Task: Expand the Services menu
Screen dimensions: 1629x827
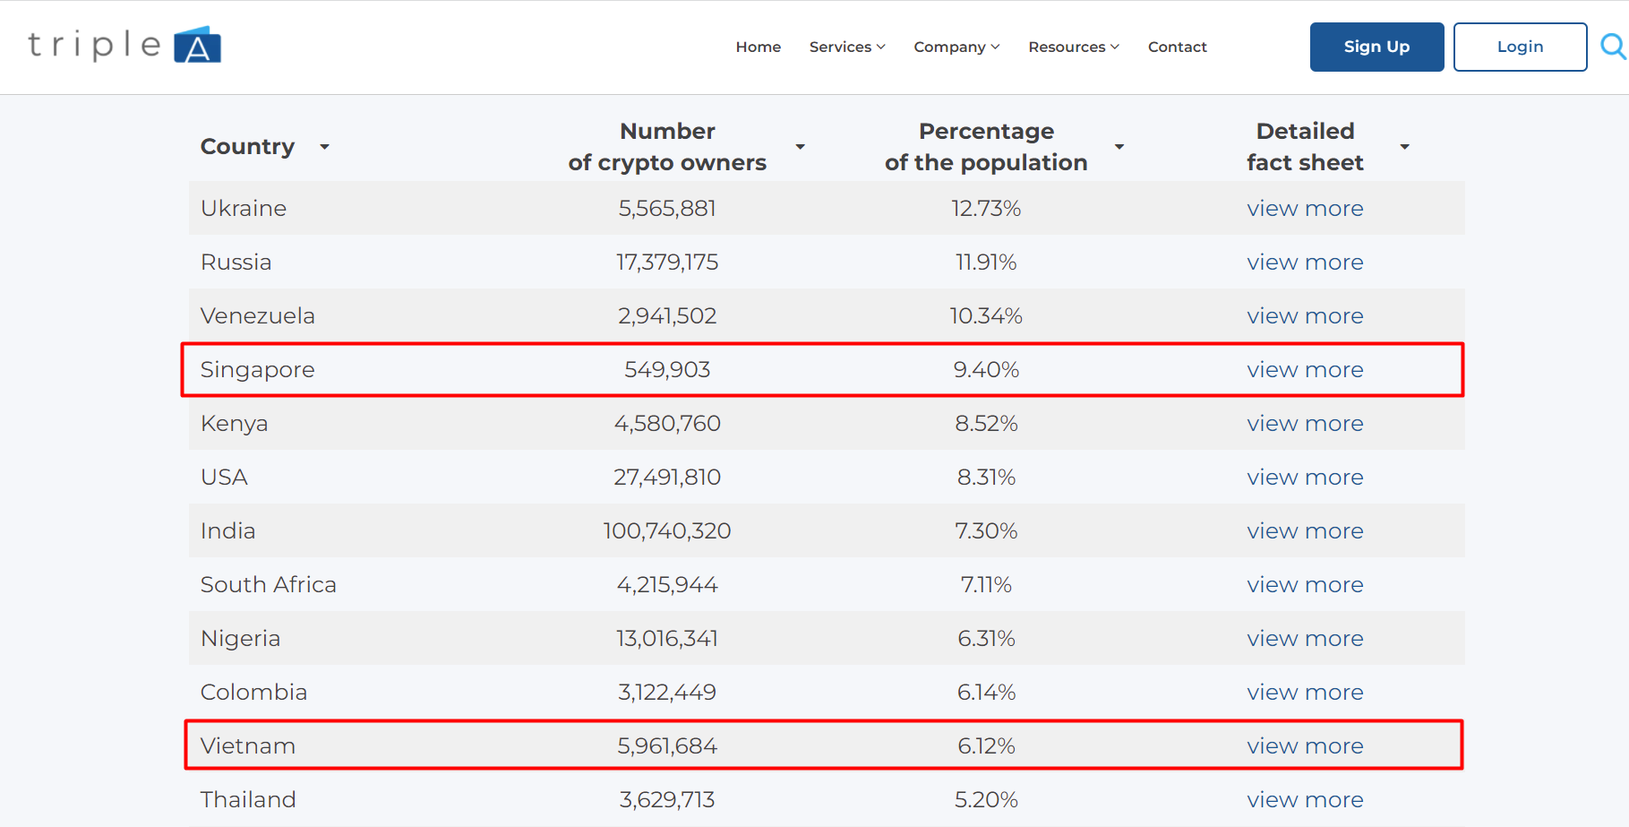Action: point(846,47)
